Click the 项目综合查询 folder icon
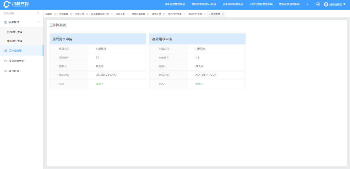This screenshot has width=350, height=169. point(6,61)
